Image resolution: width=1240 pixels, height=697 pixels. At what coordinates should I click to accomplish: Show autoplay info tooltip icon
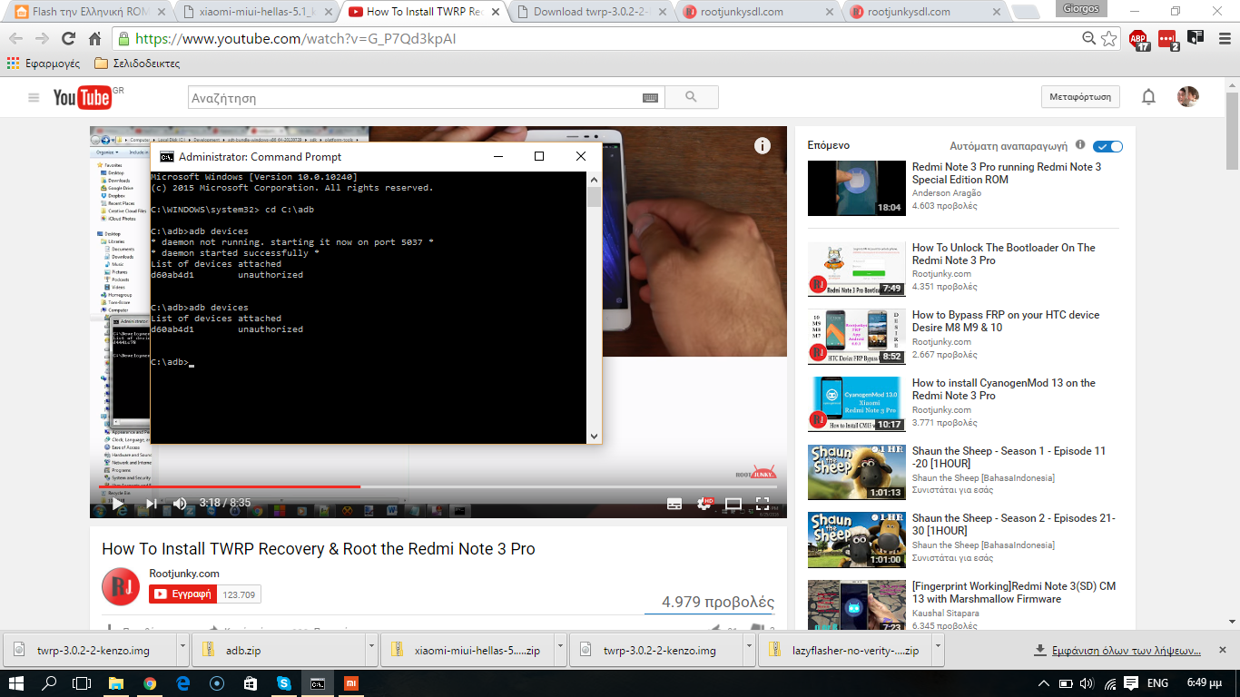click(x=1080, y=145)
